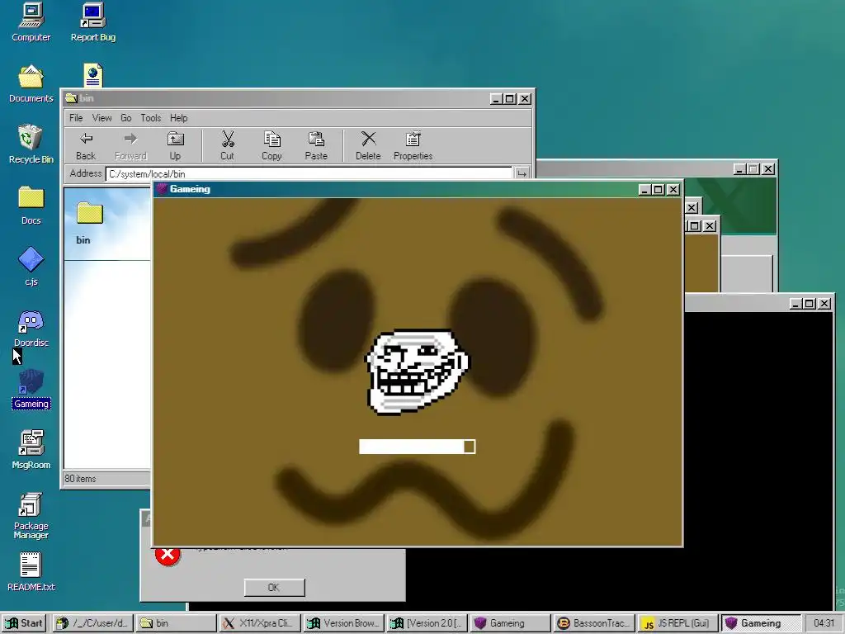Viewport: 845px width, 634px height.
Task: Open the MsgRoom desktop icon
Action: pos(31,450)
